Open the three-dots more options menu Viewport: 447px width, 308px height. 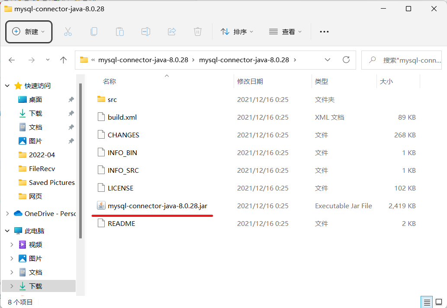324,32
